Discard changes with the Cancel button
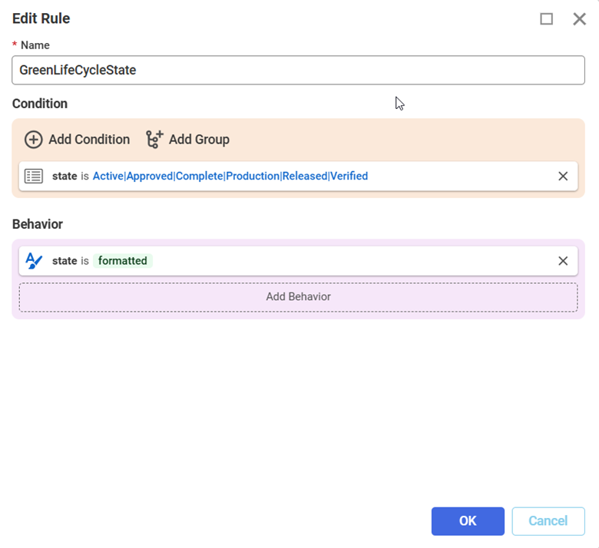 548,521
